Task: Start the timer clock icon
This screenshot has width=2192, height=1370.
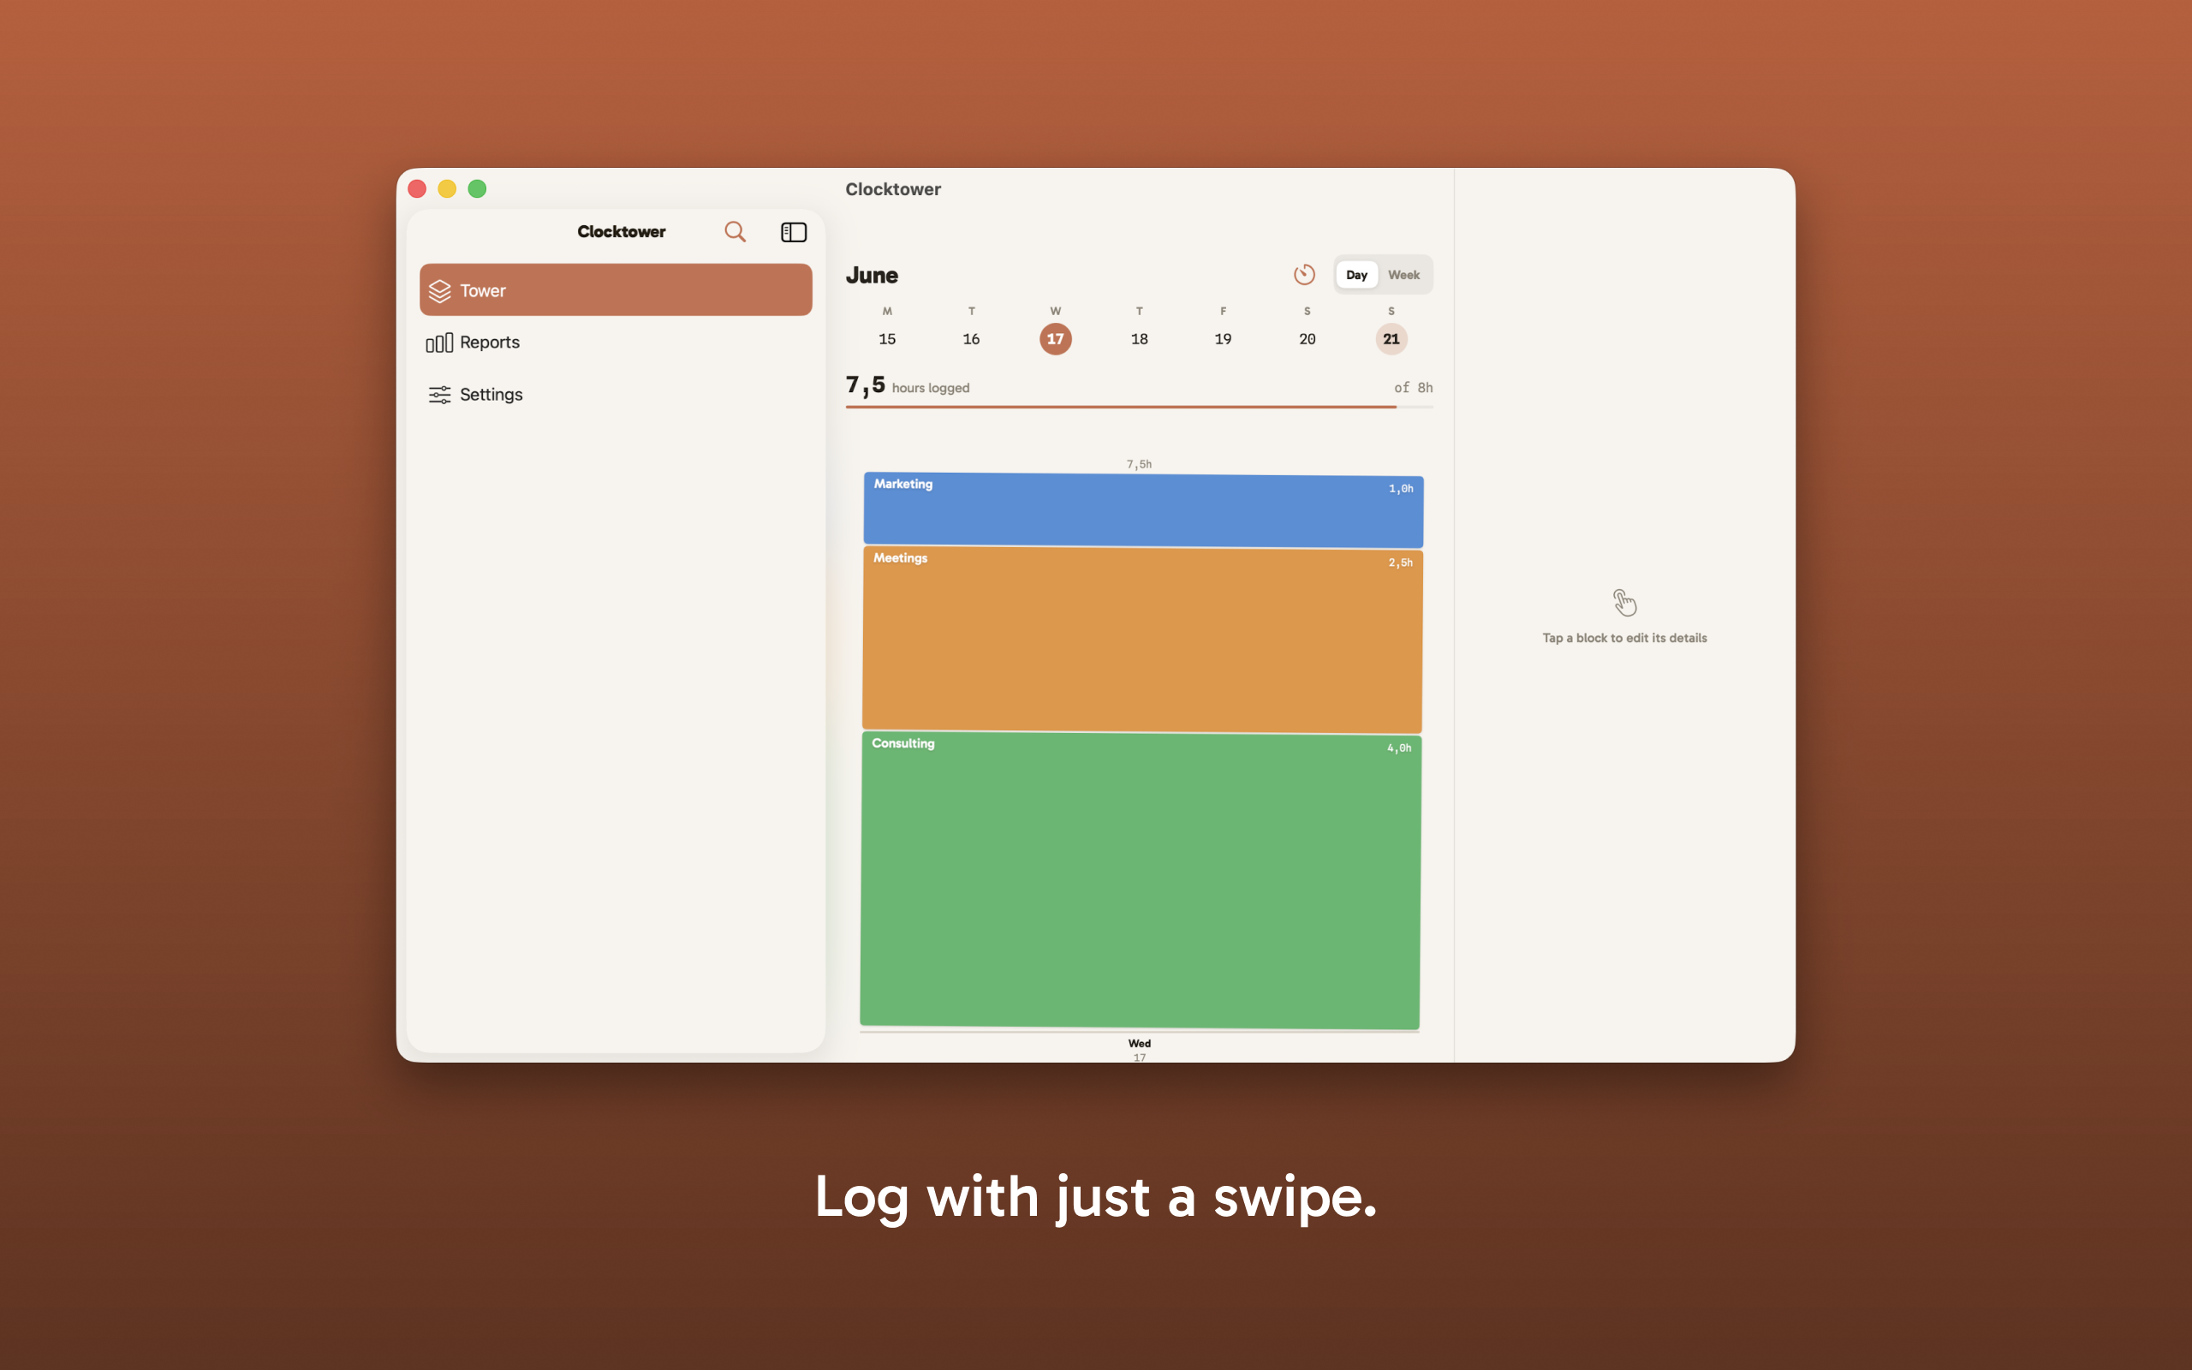Action: coord(1304,275)
